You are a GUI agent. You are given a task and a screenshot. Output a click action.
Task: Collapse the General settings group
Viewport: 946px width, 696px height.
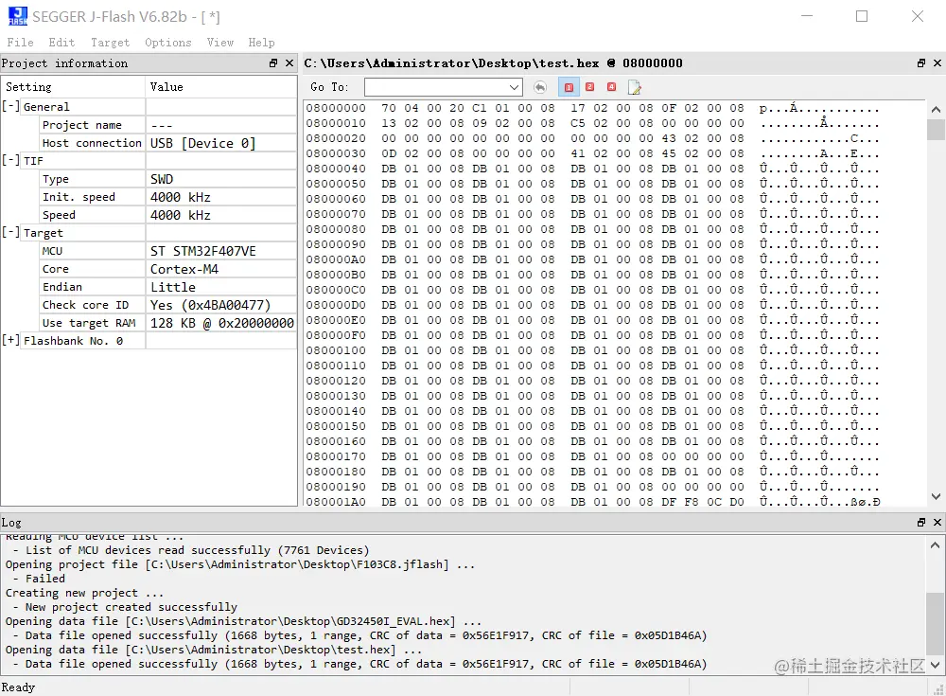(10, 106)
